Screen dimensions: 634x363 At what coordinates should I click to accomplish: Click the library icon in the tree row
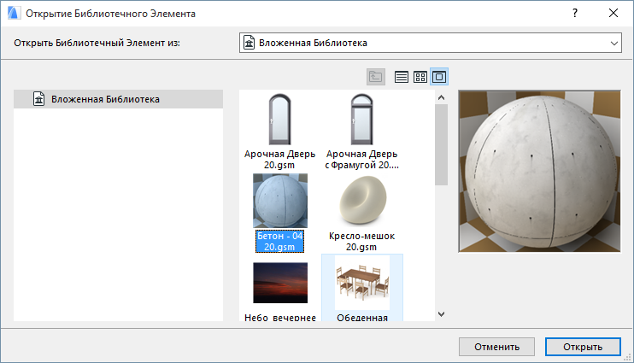click(x=38, y=99)
